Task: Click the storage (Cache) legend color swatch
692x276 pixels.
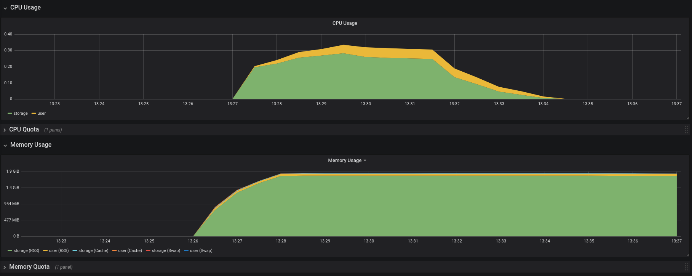Action: click(75, 251)
